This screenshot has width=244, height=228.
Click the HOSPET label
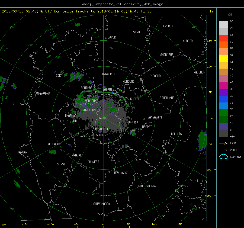click(147, 127)
